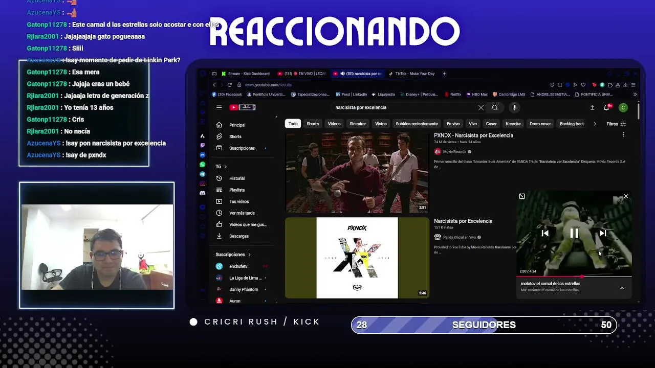Switch to TikTok - Make Your Day tab

click(411, 74)
